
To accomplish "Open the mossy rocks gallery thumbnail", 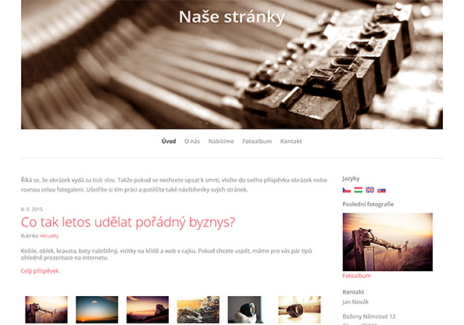I will (x=198, y=309).
